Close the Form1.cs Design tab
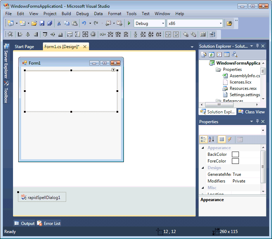This screenshot has height=239, width=272. tap(85, 47)
